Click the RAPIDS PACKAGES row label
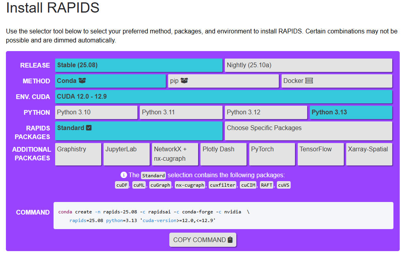The width and height of the screenshot is (408, 257). tap(32, 132)
